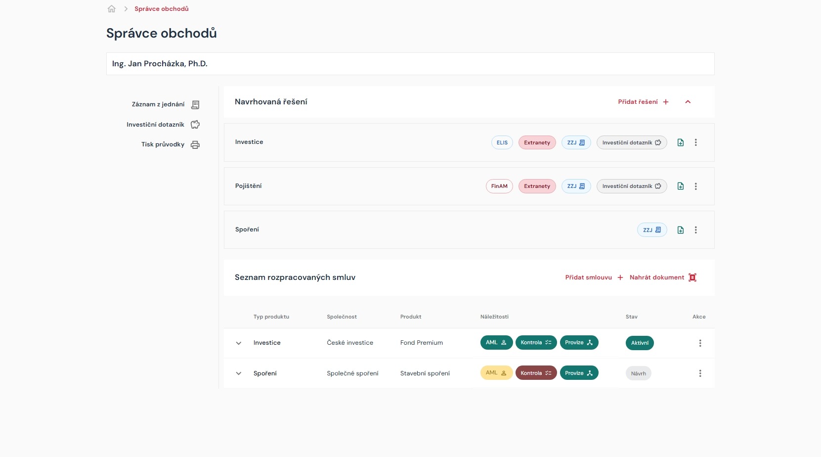
Task: Open three-dot menu for Spoření solution
Action: click(695, 230)
